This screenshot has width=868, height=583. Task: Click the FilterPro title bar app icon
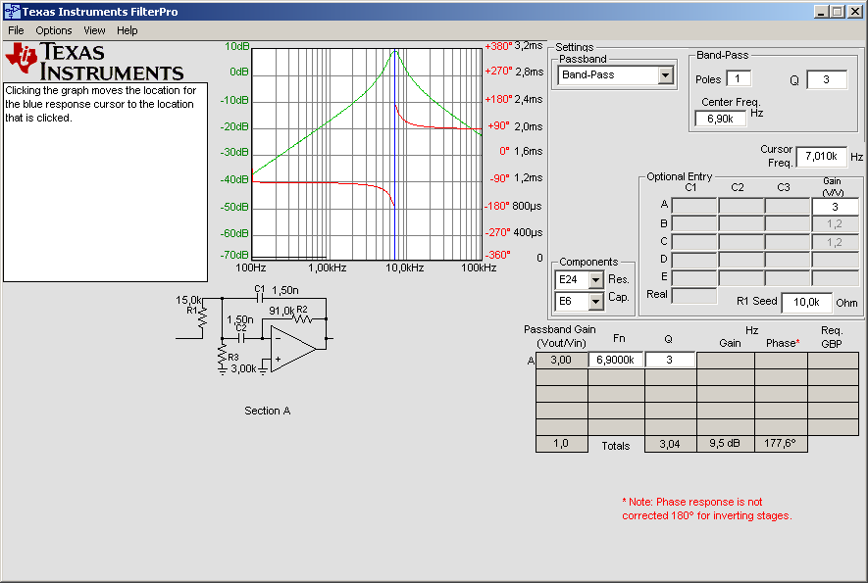tap(12, 11)
